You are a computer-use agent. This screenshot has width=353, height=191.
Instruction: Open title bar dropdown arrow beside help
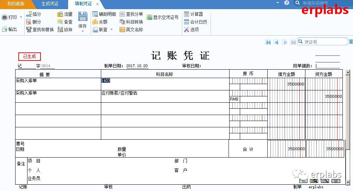coord(277,3)
